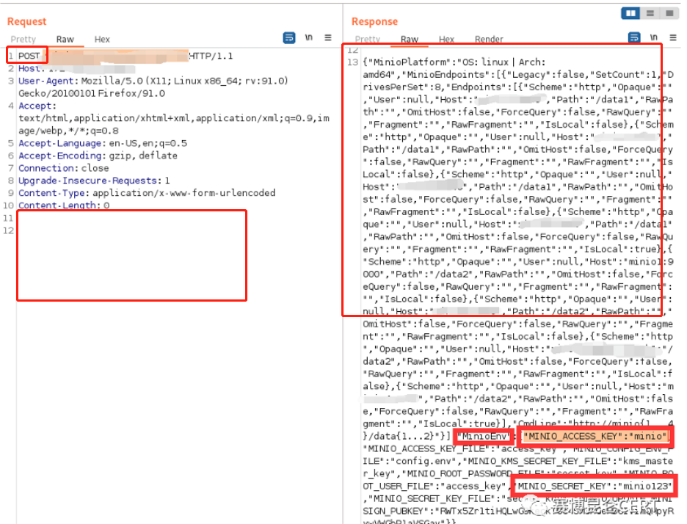The height and width of the screenshot is (524, 687).
Task: Click the Response panel title
Action: pos(374,21)
